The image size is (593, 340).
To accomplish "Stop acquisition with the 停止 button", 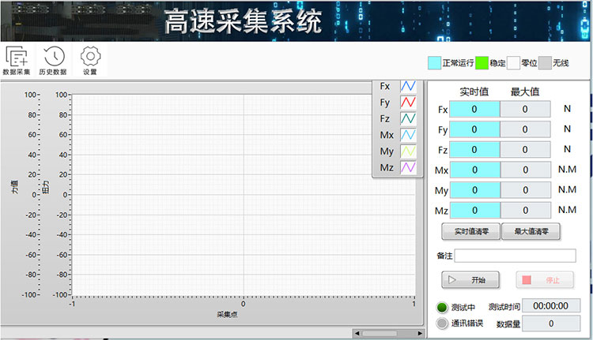I will point(545,280).
